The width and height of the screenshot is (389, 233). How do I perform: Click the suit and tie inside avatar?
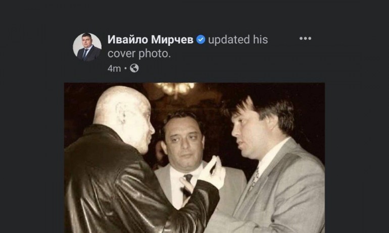click(x=88, y=53)
